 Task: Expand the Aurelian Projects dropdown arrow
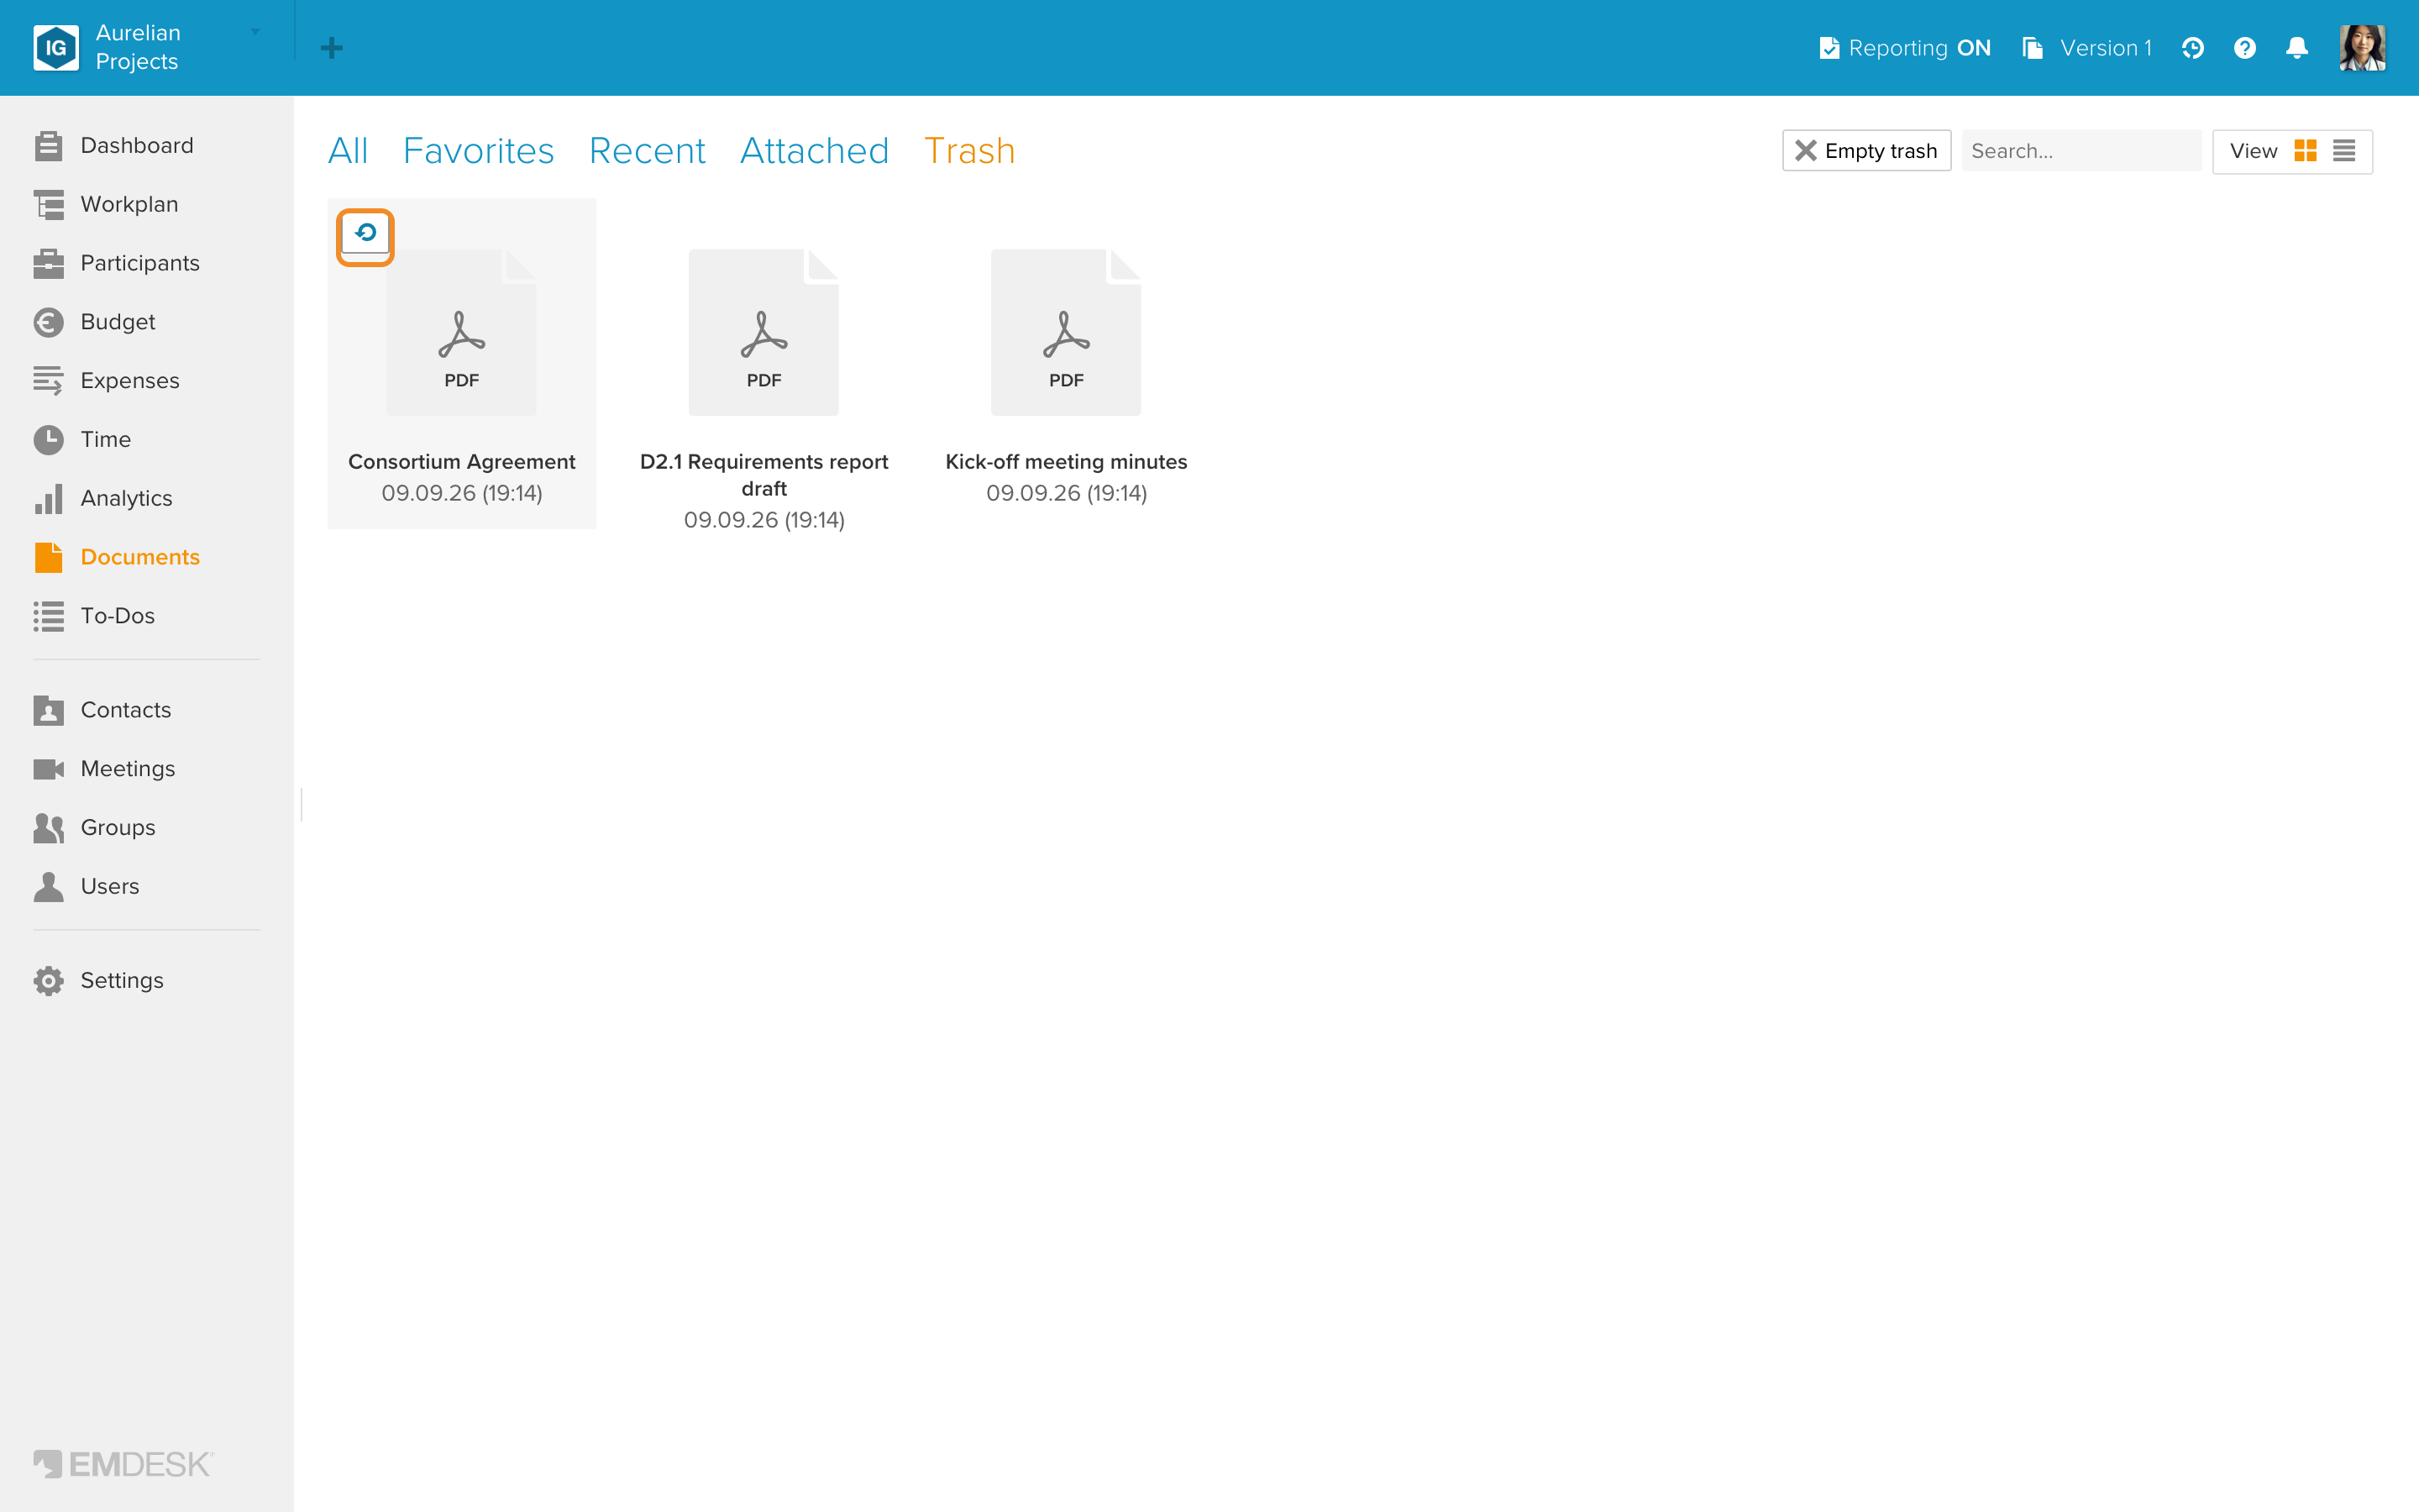(256, 32)
